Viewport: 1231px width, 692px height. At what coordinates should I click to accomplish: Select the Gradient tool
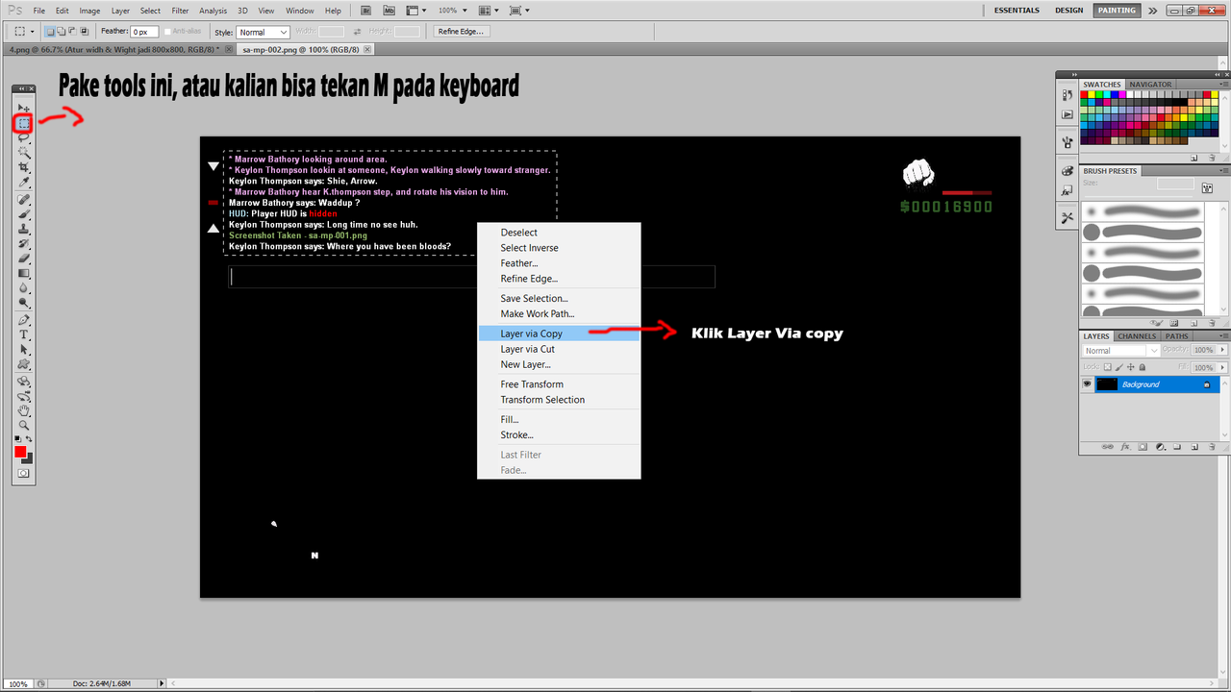[x=23, y=273]
